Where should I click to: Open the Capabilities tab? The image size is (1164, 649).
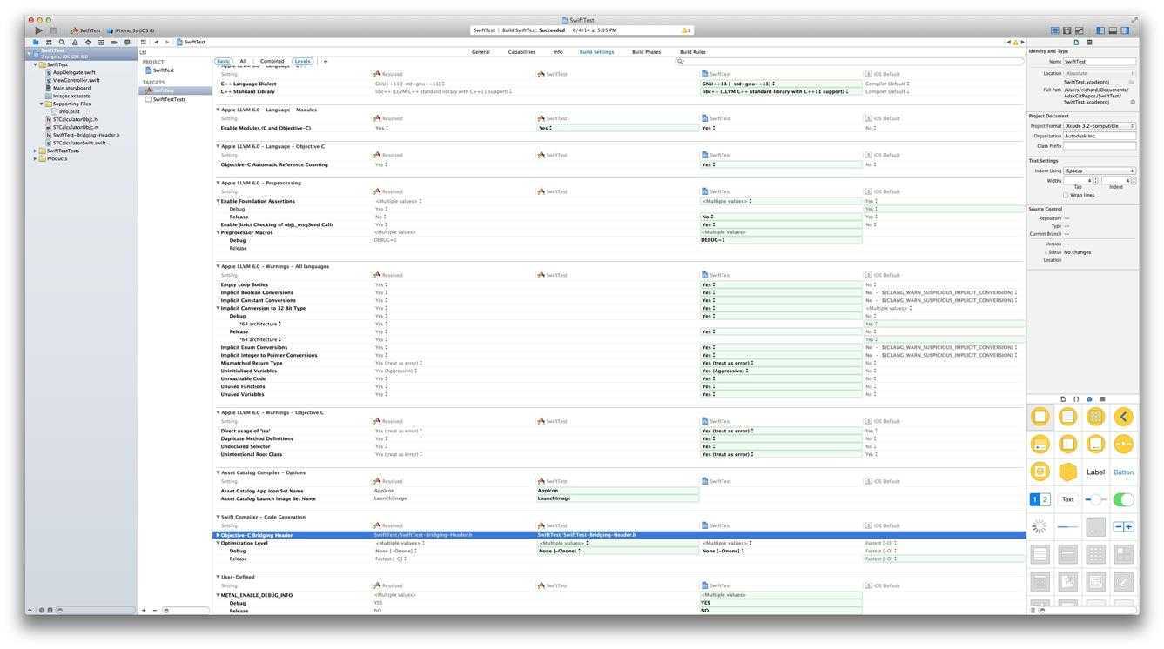click(521, 51)
